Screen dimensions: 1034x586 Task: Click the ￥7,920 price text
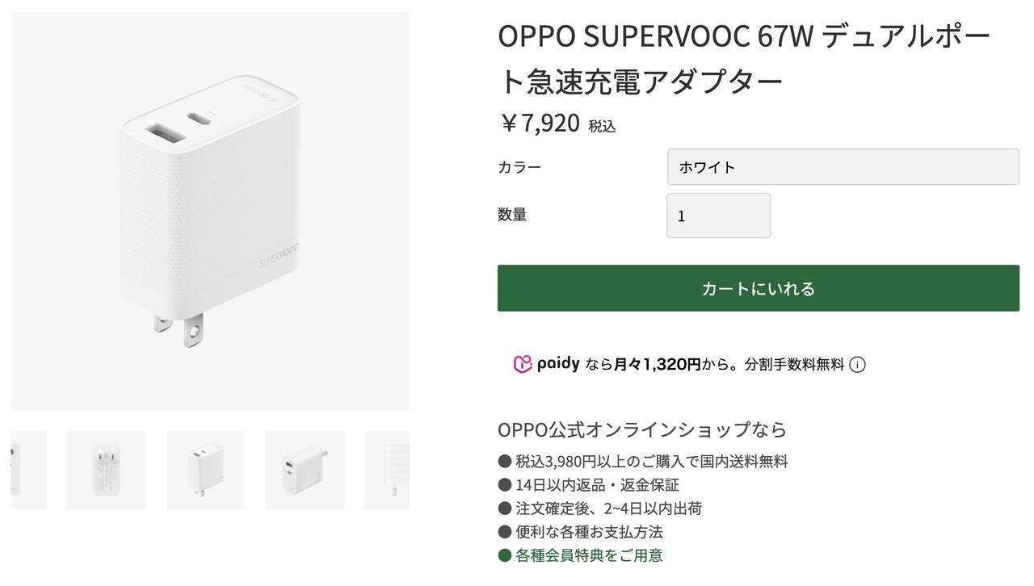coord(540,123)
